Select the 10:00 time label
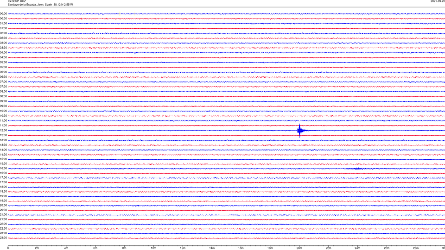Screen dimensions: 445x250 [x=3, y=111]
